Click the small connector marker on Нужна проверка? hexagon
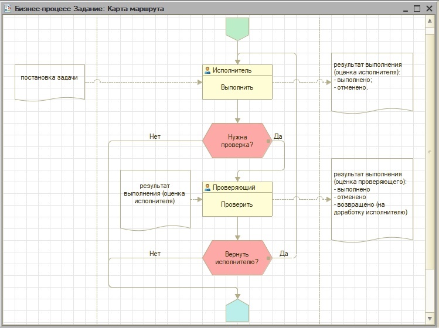Viewport: 439px width, 328px height. (268, 141)
